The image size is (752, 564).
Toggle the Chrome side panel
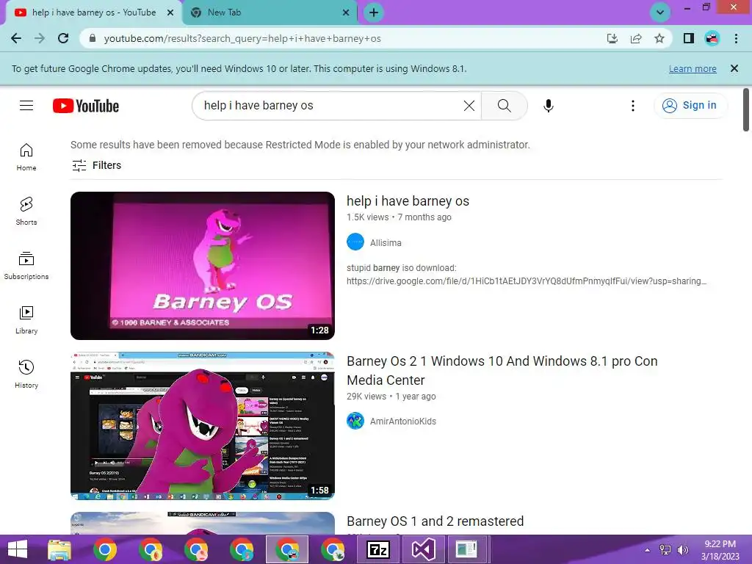pos(689,38)
